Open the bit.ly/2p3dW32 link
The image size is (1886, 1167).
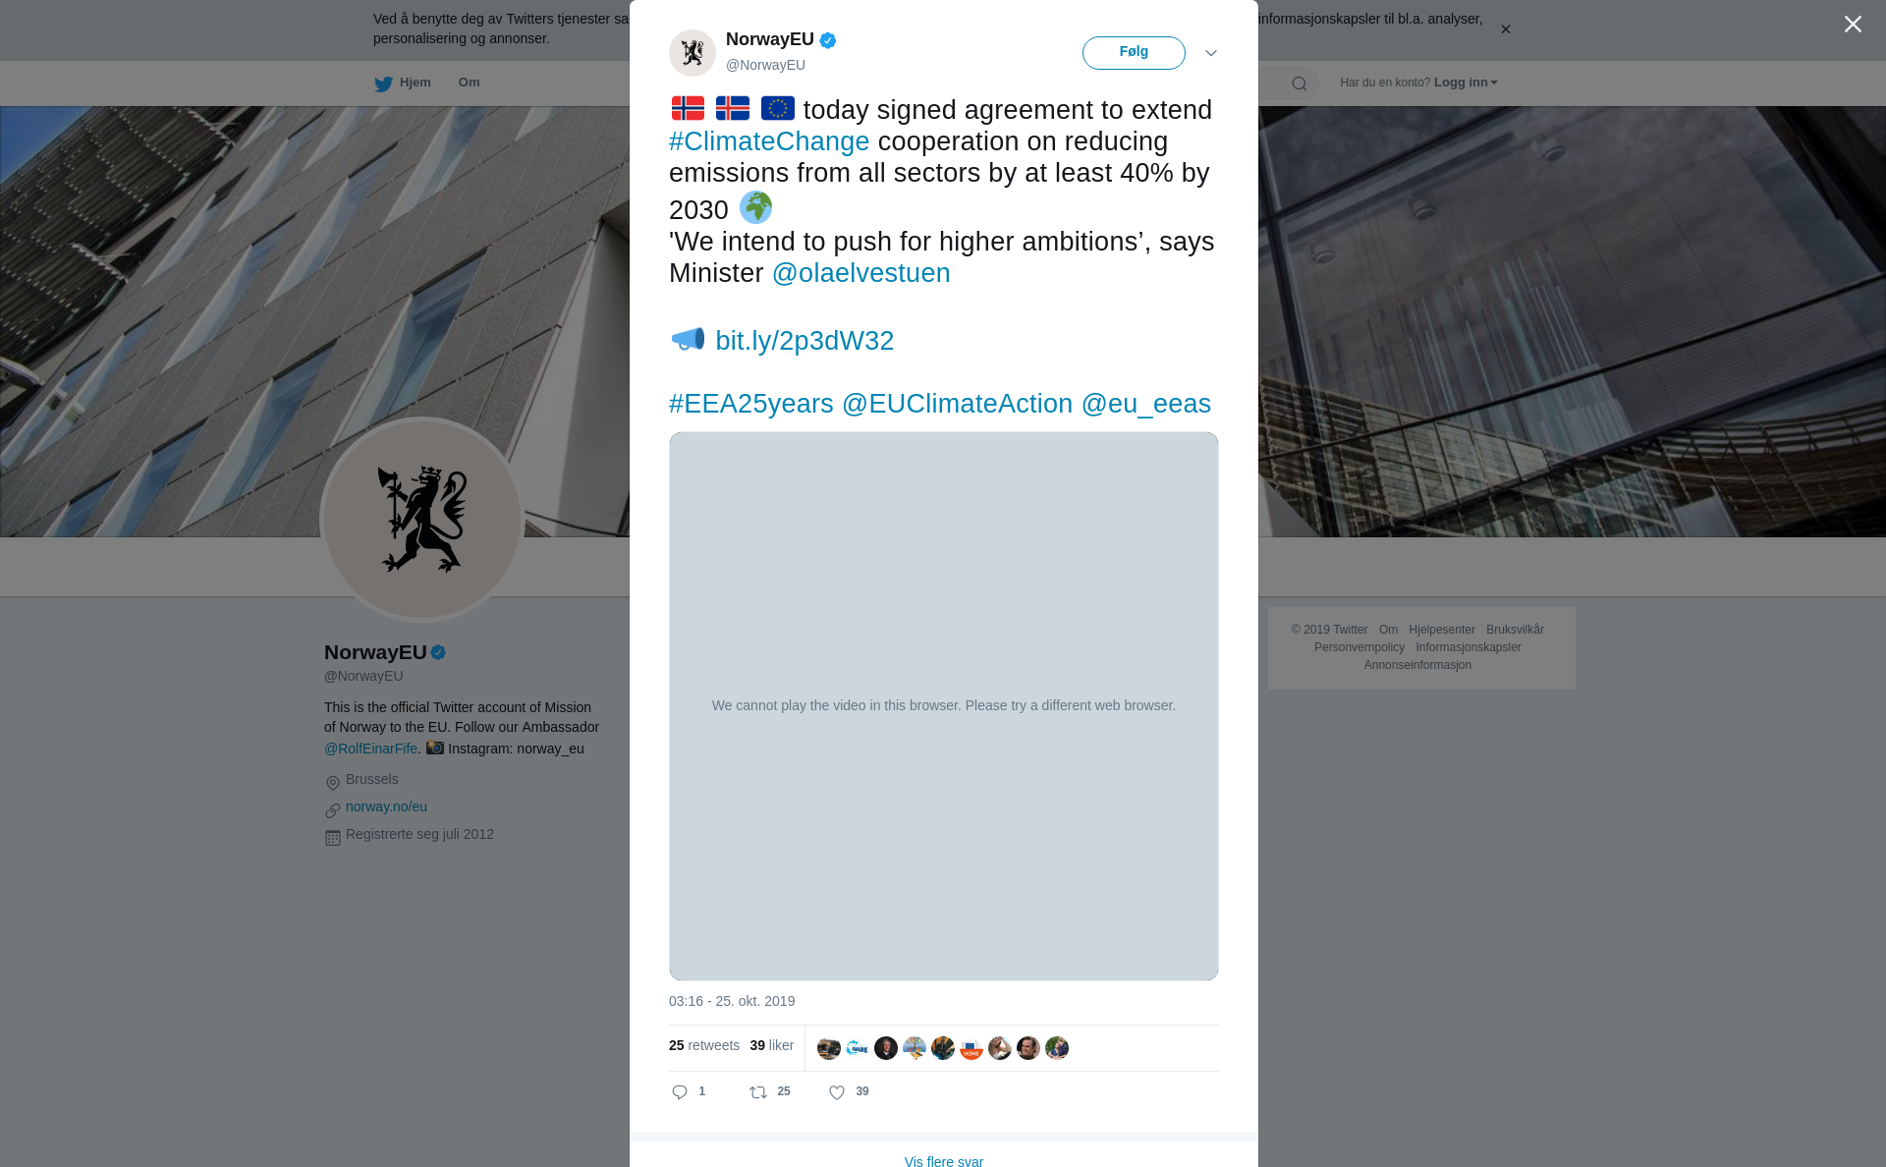804,341
